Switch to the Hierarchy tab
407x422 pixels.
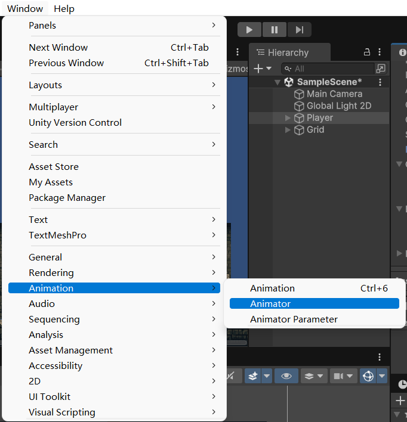pos(289,52)
